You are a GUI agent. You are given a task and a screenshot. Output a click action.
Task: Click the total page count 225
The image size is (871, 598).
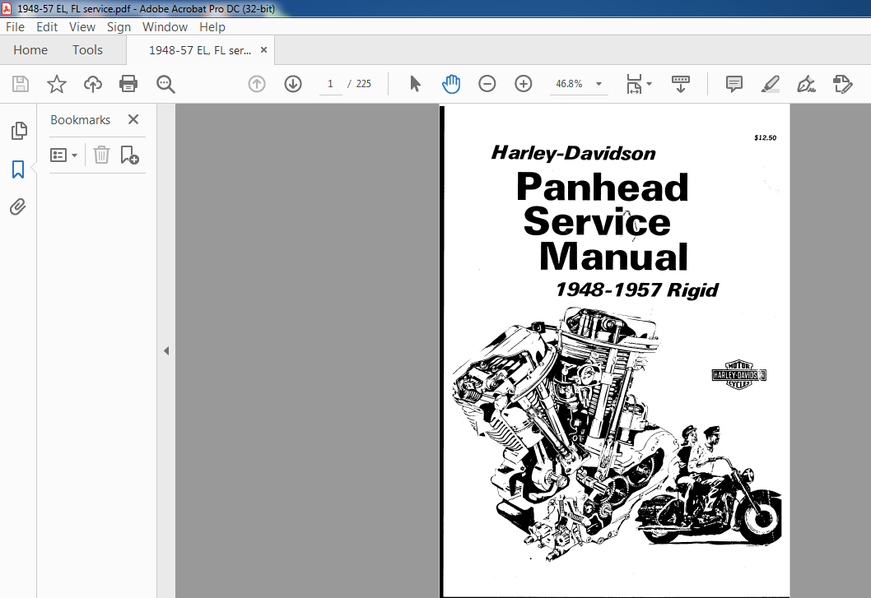[x=363, y=84]
